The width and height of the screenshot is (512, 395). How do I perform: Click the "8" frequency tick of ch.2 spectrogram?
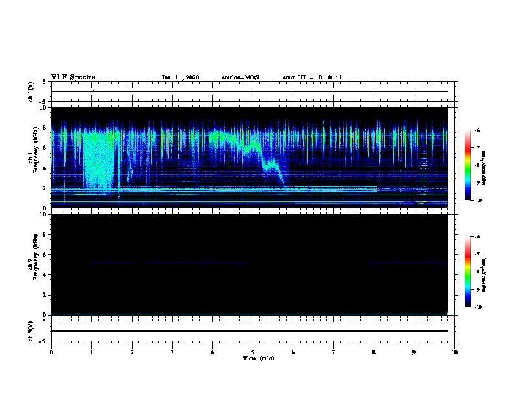pos(45,235)
